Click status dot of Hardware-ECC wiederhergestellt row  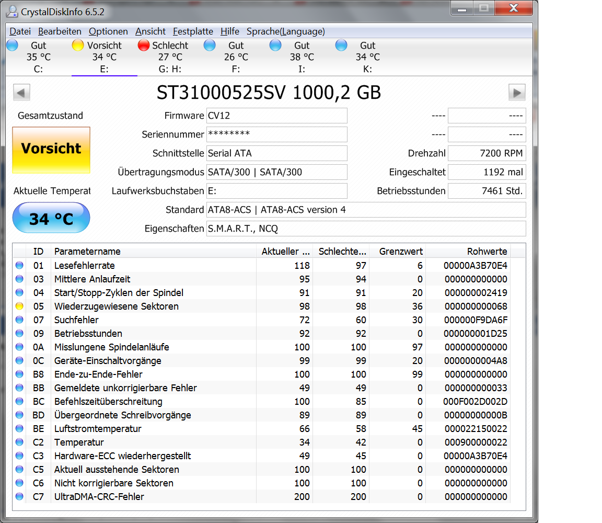[19, 456]
